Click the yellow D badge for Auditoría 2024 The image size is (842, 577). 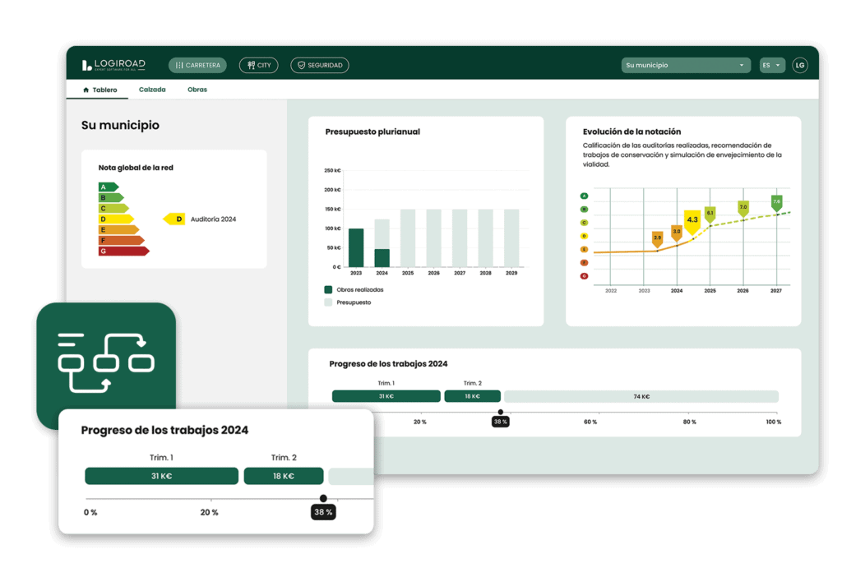pos(175,219)
